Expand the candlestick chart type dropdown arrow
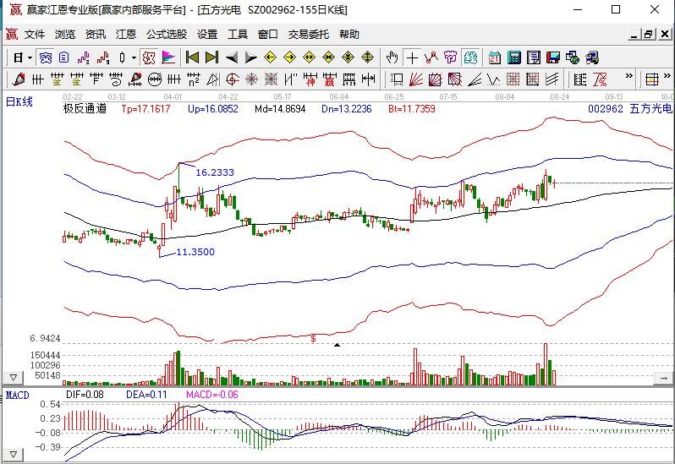 point(134,57)
